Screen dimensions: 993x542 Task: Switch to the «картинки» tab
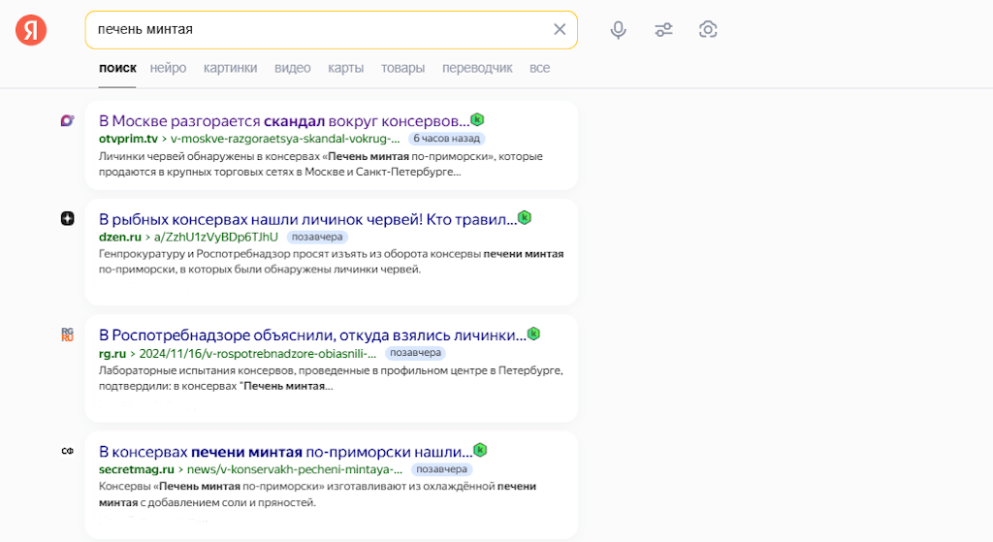[x=230, y=68]
